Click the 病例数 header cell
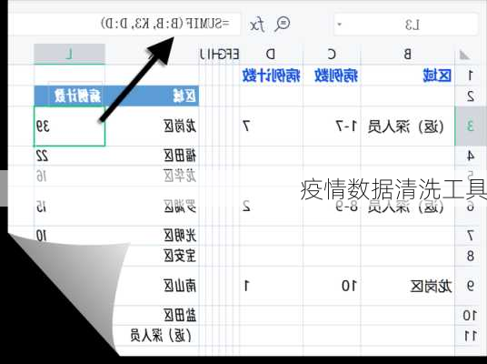Viewport: 487px width, 364px height. click(332, 76)
